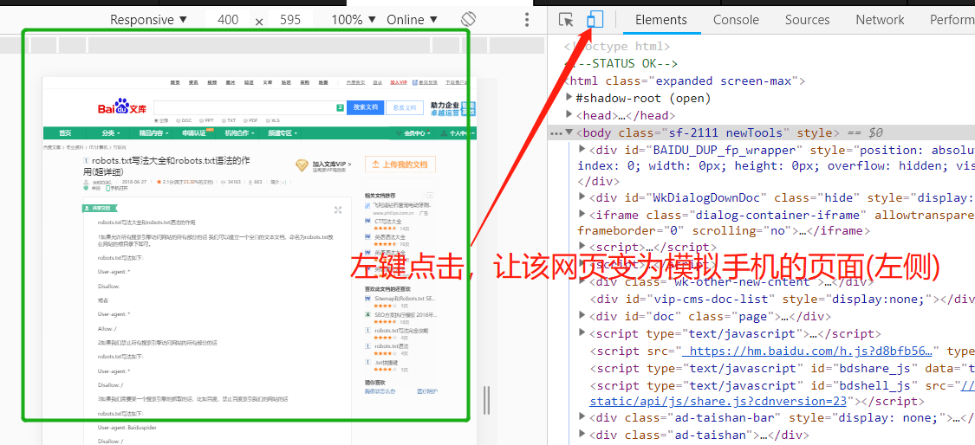Click the gold VIP diamond icon
975x445 pixels.
(302, 164)
